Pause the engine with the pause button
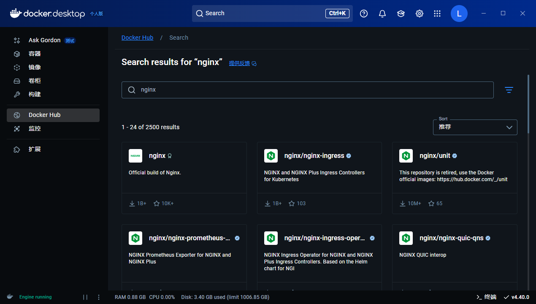 click(x=85, y=297)
